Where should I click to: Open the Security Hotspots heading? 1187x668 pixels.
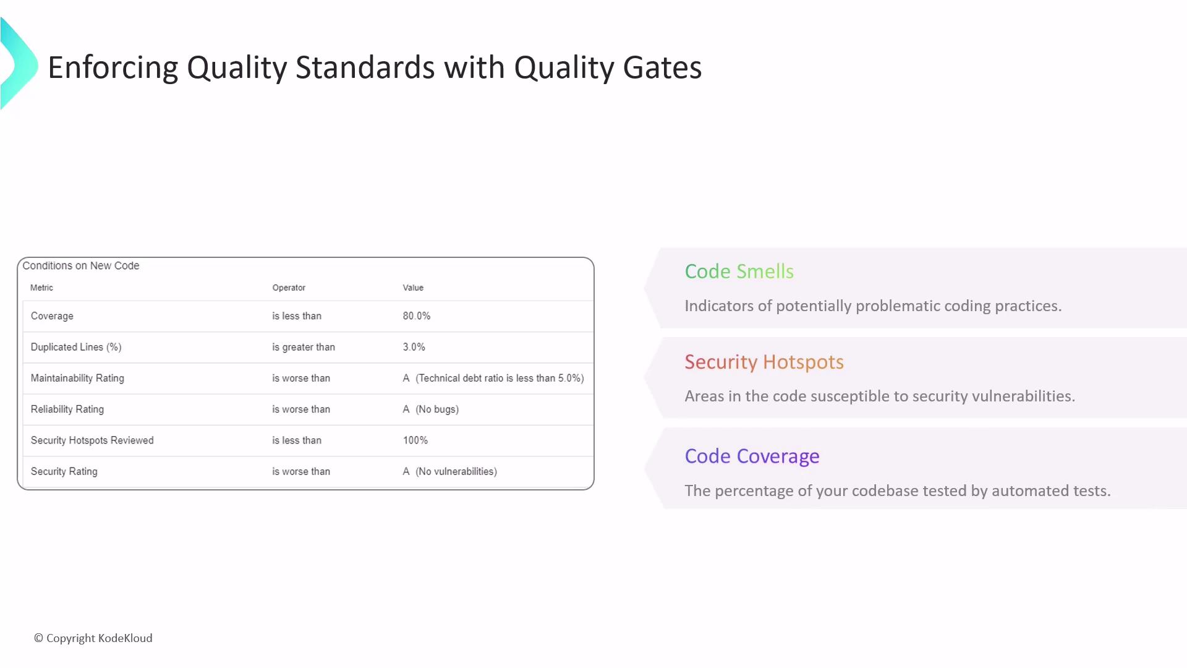pos(764,362)
